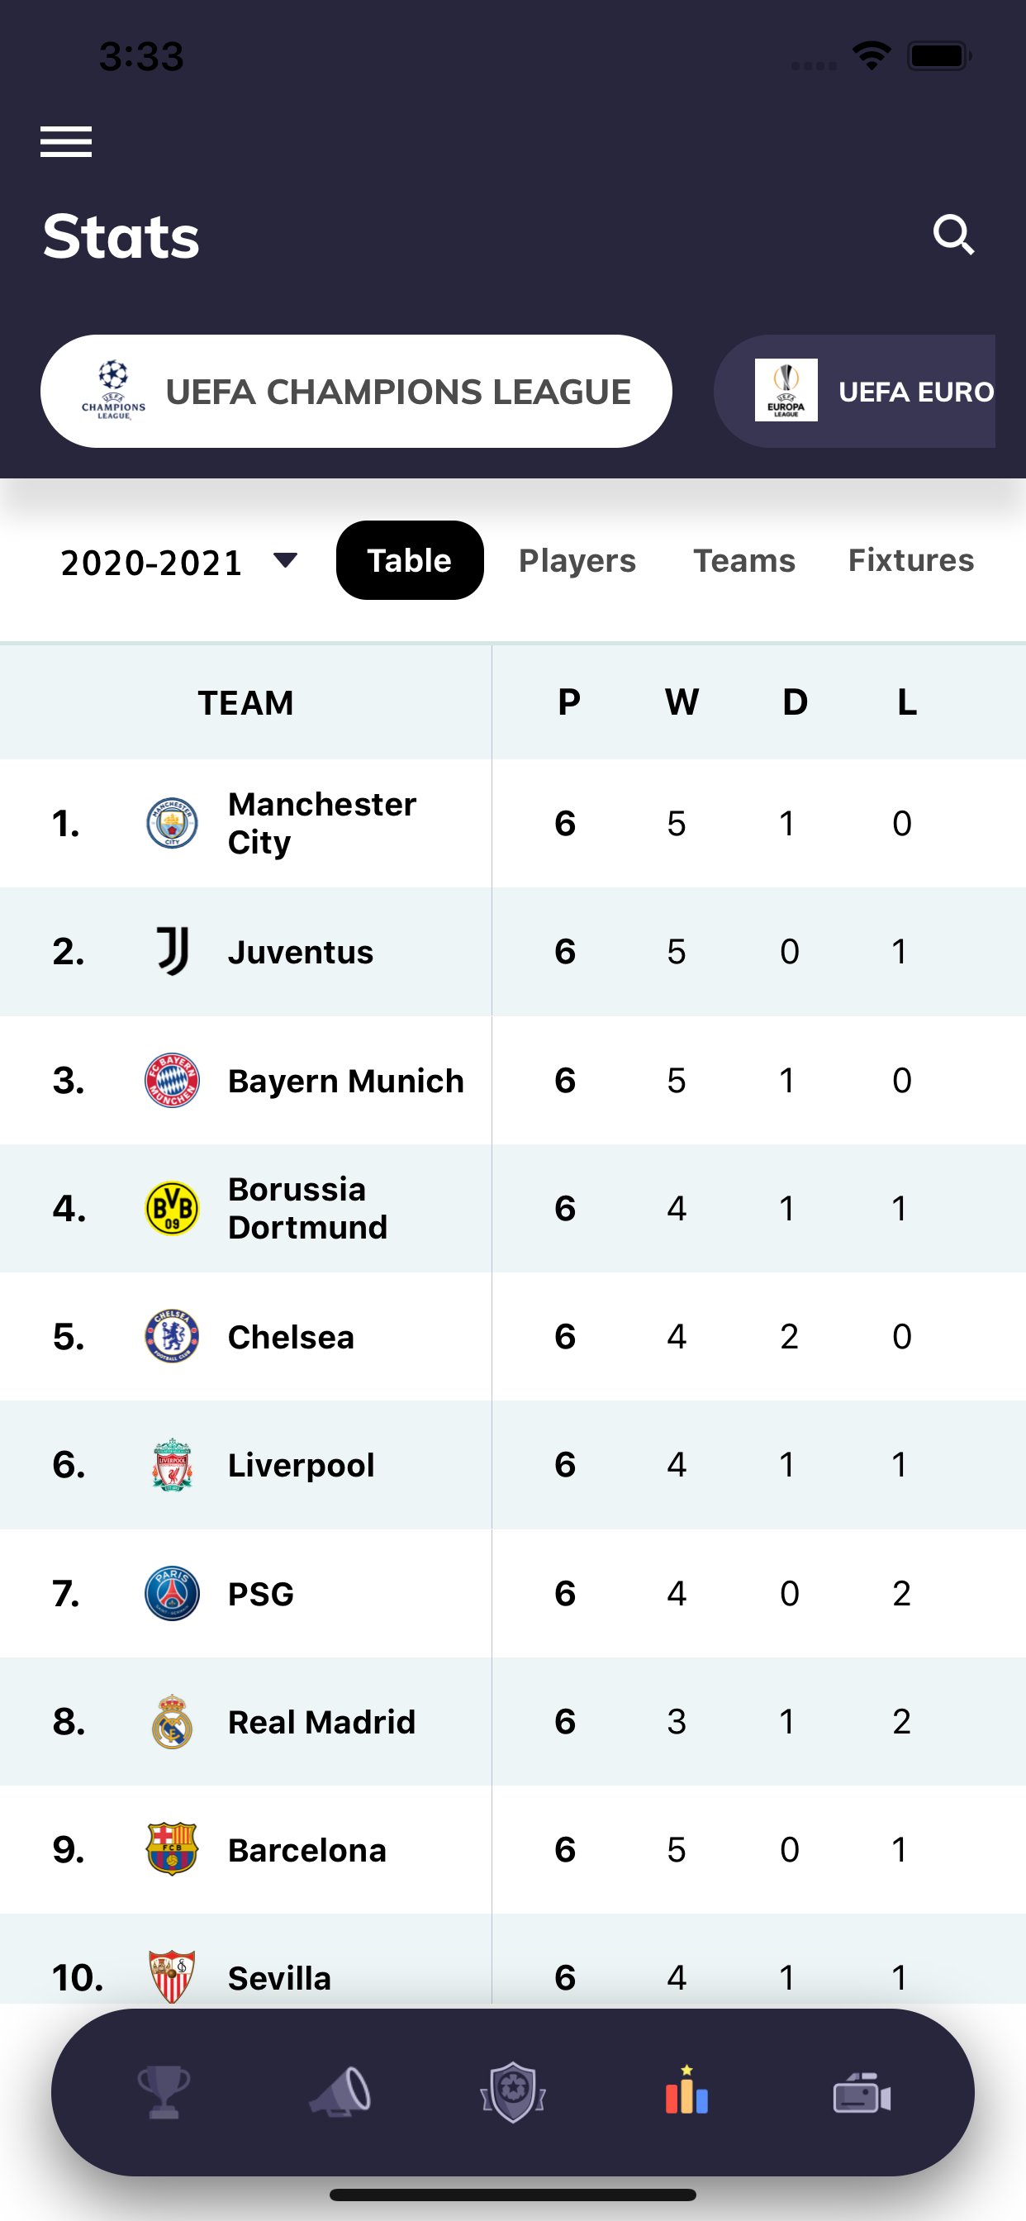Viewport: 1026px width, 2221px height.
Task: Open the hamburger menu
Action: click(x=65, y=141)
